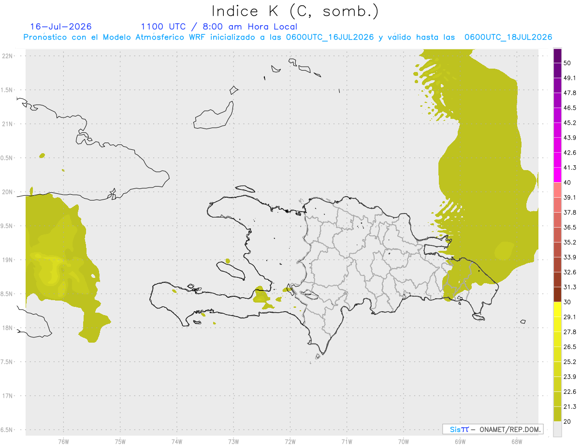Screen dimensions: 580x448
Task: Click the latitude label '19N'
Action: (7, 260)
